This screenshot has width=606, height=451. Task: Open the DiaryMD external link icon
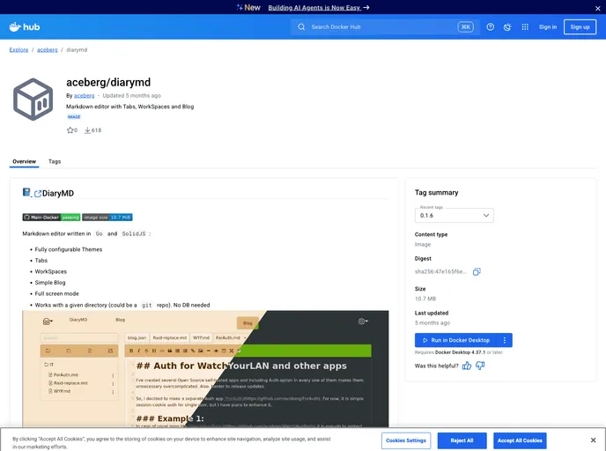point(38,194)
